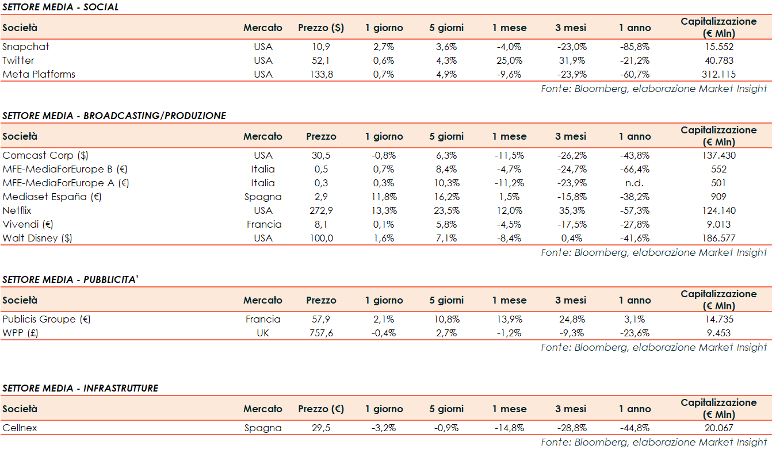This screenshot has width=772, height=449.
Task: Click the SETTORE MEDIA - INFRASTRUTTURE title
Action: coord(81,388)
